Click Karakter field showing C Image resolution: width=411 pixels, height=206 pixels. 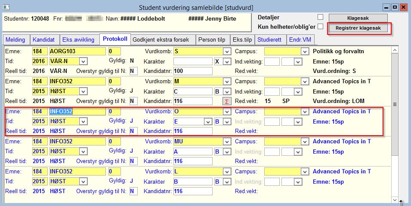(x=193, y=91)
